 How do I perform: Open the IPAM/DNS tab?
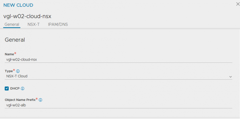[x=58, y=24]
